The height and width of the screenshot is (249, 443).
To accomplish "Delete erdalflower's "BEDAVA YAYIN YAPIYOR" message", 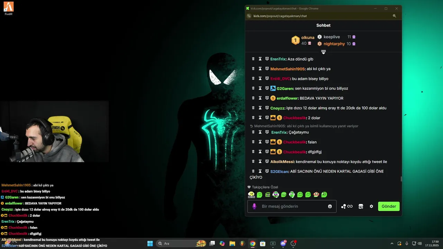I will coord(253,98).
